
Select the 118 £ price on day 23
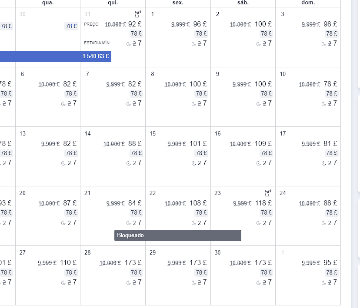[x=263, y=203]
